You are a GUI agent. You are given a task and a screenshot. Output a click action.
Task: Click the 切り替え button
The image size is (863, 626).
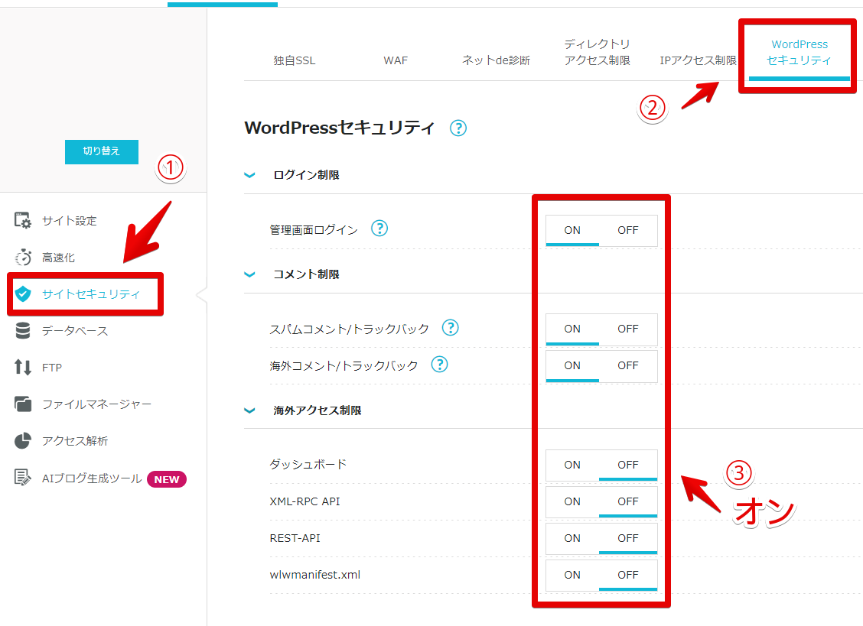click(102, 151)
